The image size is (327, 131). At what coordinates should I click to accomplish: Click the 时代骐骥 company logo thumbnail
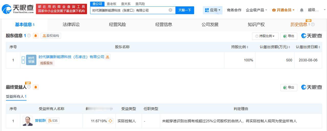31,60
